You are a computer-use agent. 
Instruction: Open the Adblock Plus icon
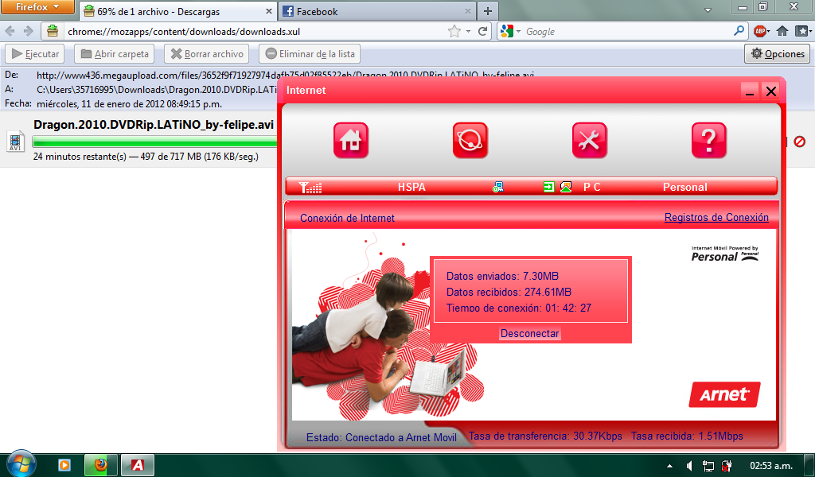click(760, 31)
